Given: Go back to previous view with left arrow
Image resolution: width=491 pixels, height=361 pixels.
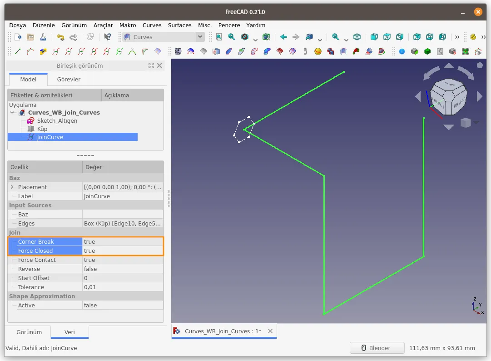Looking at the screenshot, I should point(283,37).
